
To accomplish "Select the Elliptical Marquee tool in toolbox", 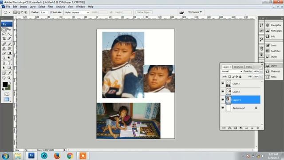I will pyautogui.click(x=4, y=29).
